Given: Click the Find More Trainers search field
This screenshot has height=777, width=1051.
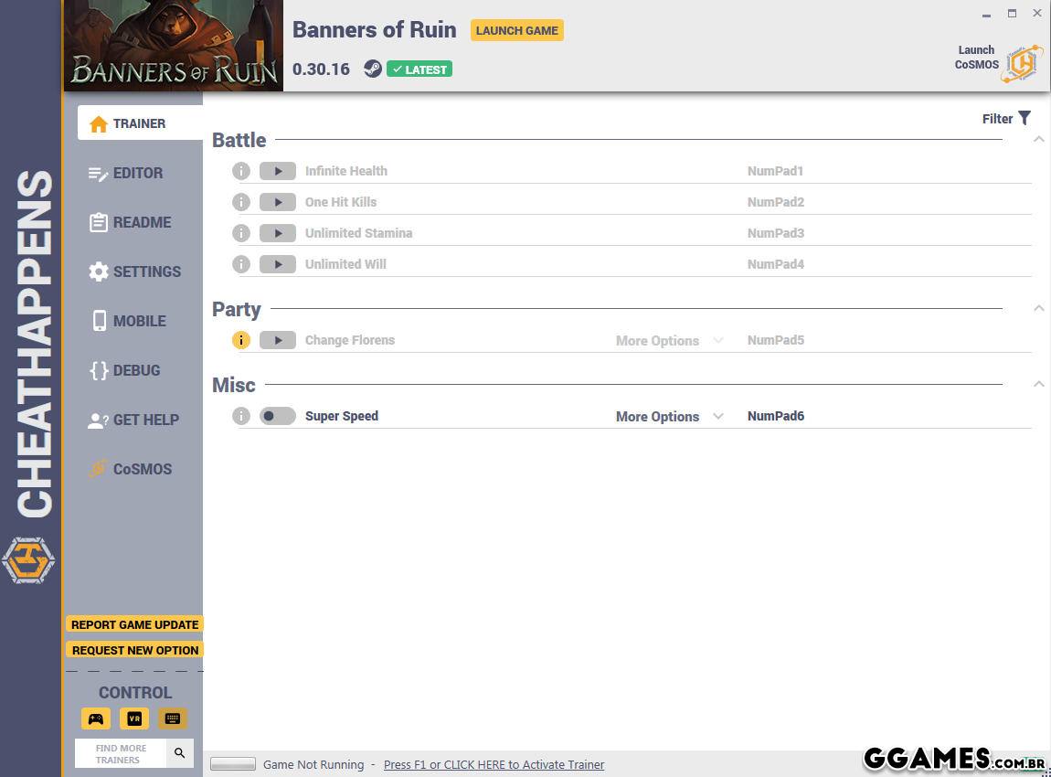Looking at the screenshot, I should [x=121, y=753].
